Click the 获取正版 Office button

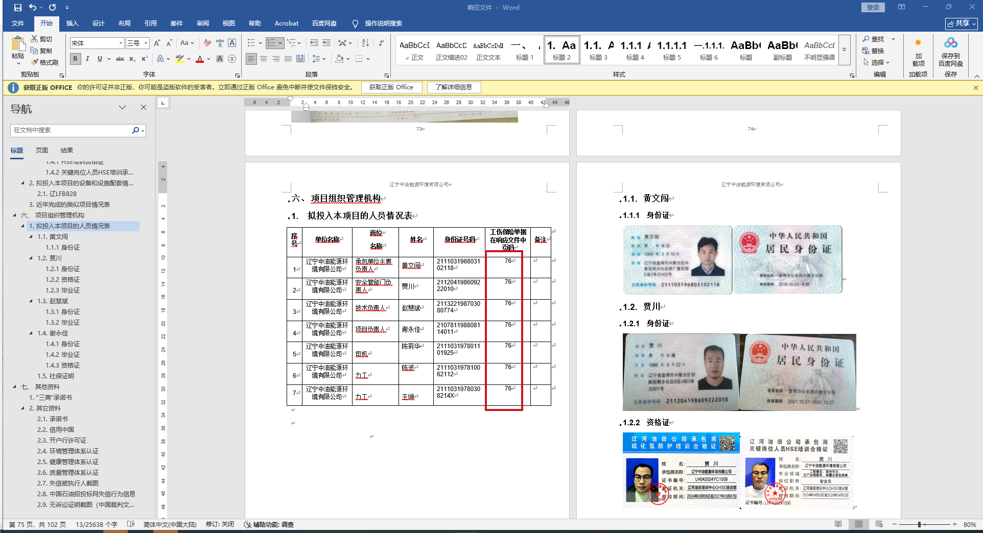click(x=391, y=87)
